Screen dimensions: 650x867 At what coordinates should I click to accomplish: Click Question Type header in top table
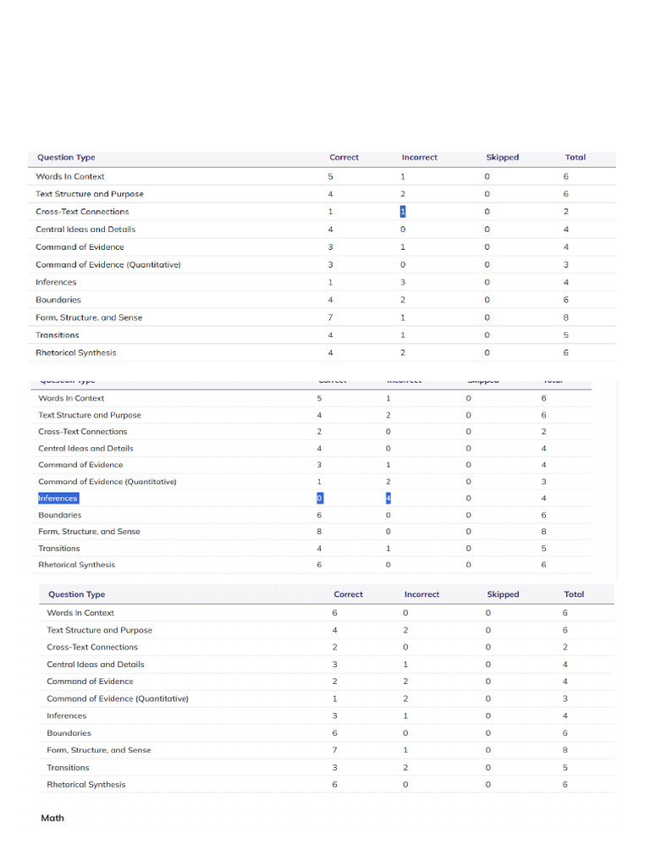point(66,157)
